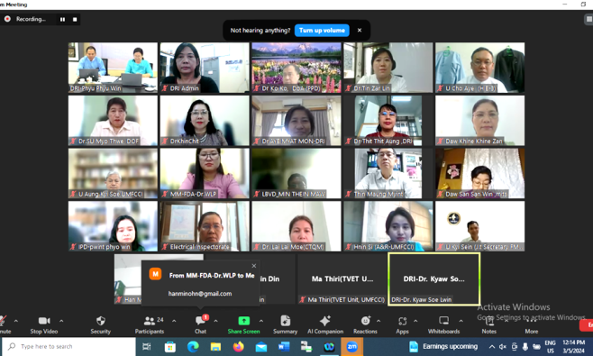The width and height of the screenshot is (593, 356).
Task: Select Daw Khine Khine Zan video tile
Action: [480, 120]
